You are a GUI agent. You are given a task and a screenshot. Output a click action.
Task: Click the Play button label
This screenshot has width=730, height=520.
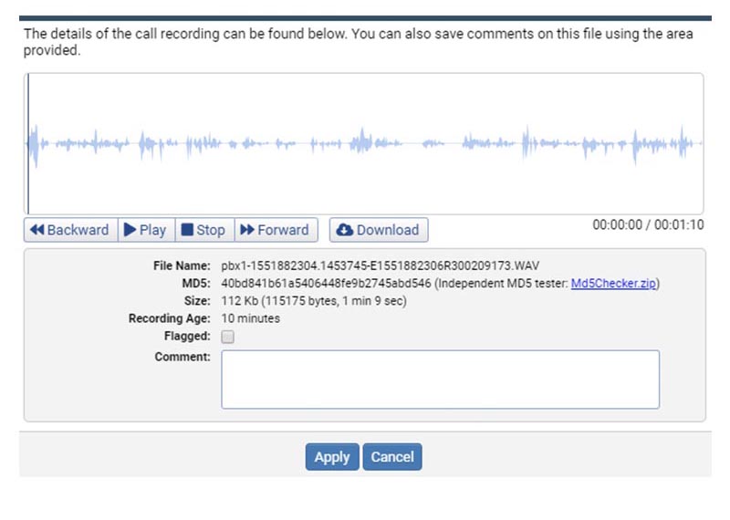click(x=152, y=230)
